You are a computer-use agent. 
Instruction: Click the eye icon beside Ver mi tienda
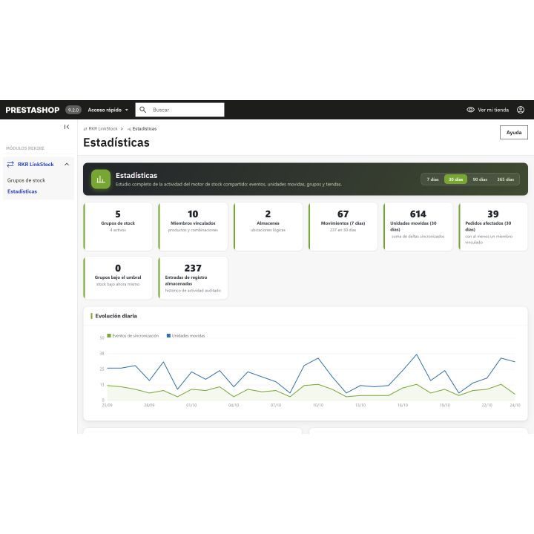(x=470, y=110)
